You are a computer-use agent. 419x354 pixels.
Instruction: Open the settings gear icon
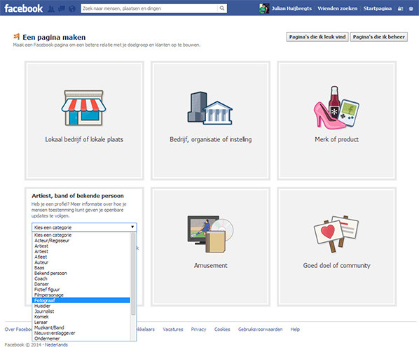coord(411,8)
